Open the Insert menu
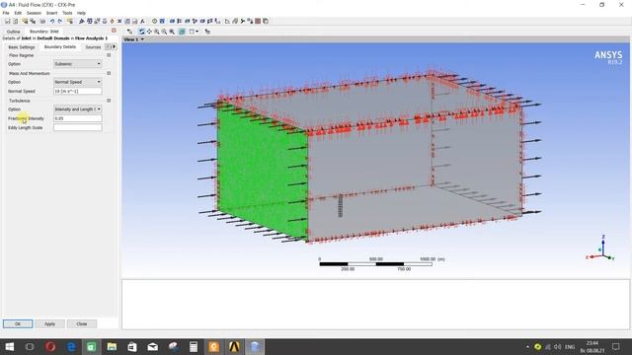 tap(51, 13)
